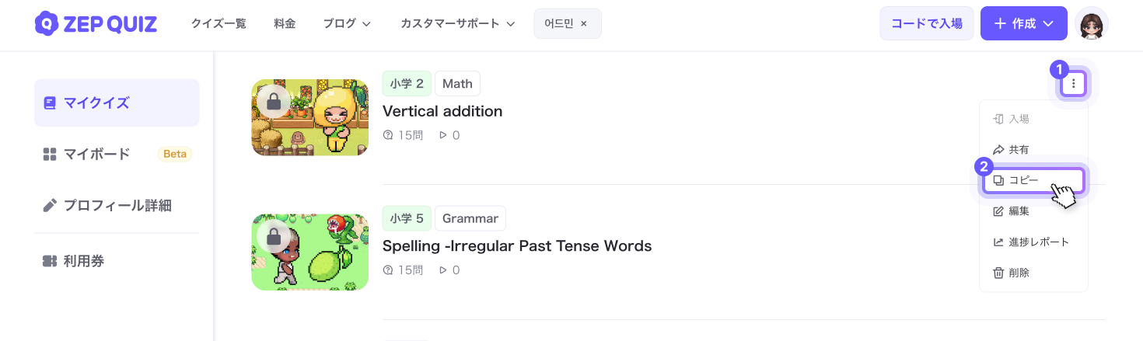Click the play count icon under Vertical addition
Screen dimensions: 1143x341
click(x=443, y=135)
